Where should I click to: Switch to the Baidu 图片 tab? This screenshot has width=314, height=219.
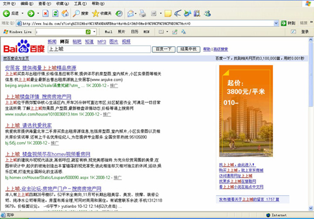(113, 41)
